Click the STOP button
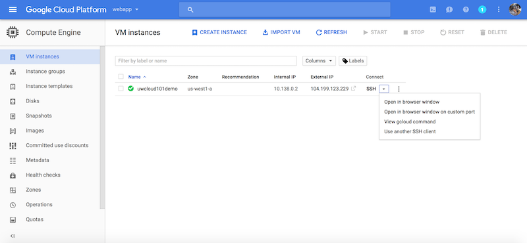 [414, 33]
